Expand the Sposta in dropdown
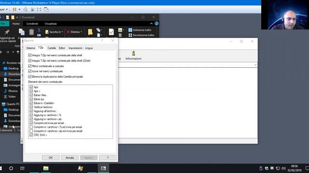309x173 pixels. click(x=62, y=32)
